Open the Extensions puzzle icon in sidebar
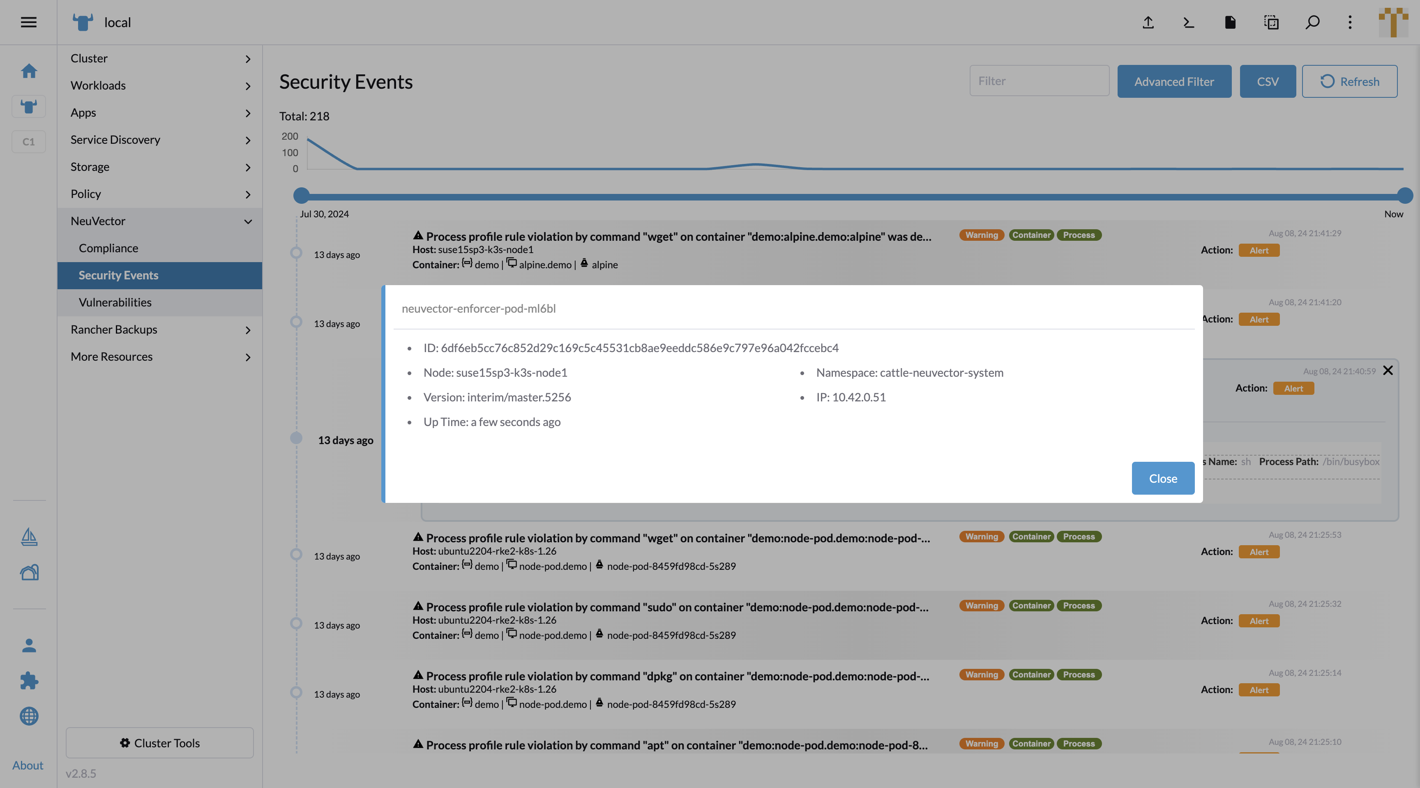The image size is (1420, 788). (29, 681)
